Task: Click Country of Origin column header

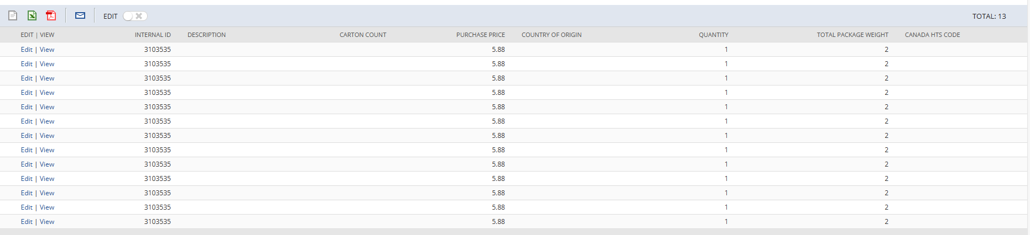Action: tap(551, 35)
